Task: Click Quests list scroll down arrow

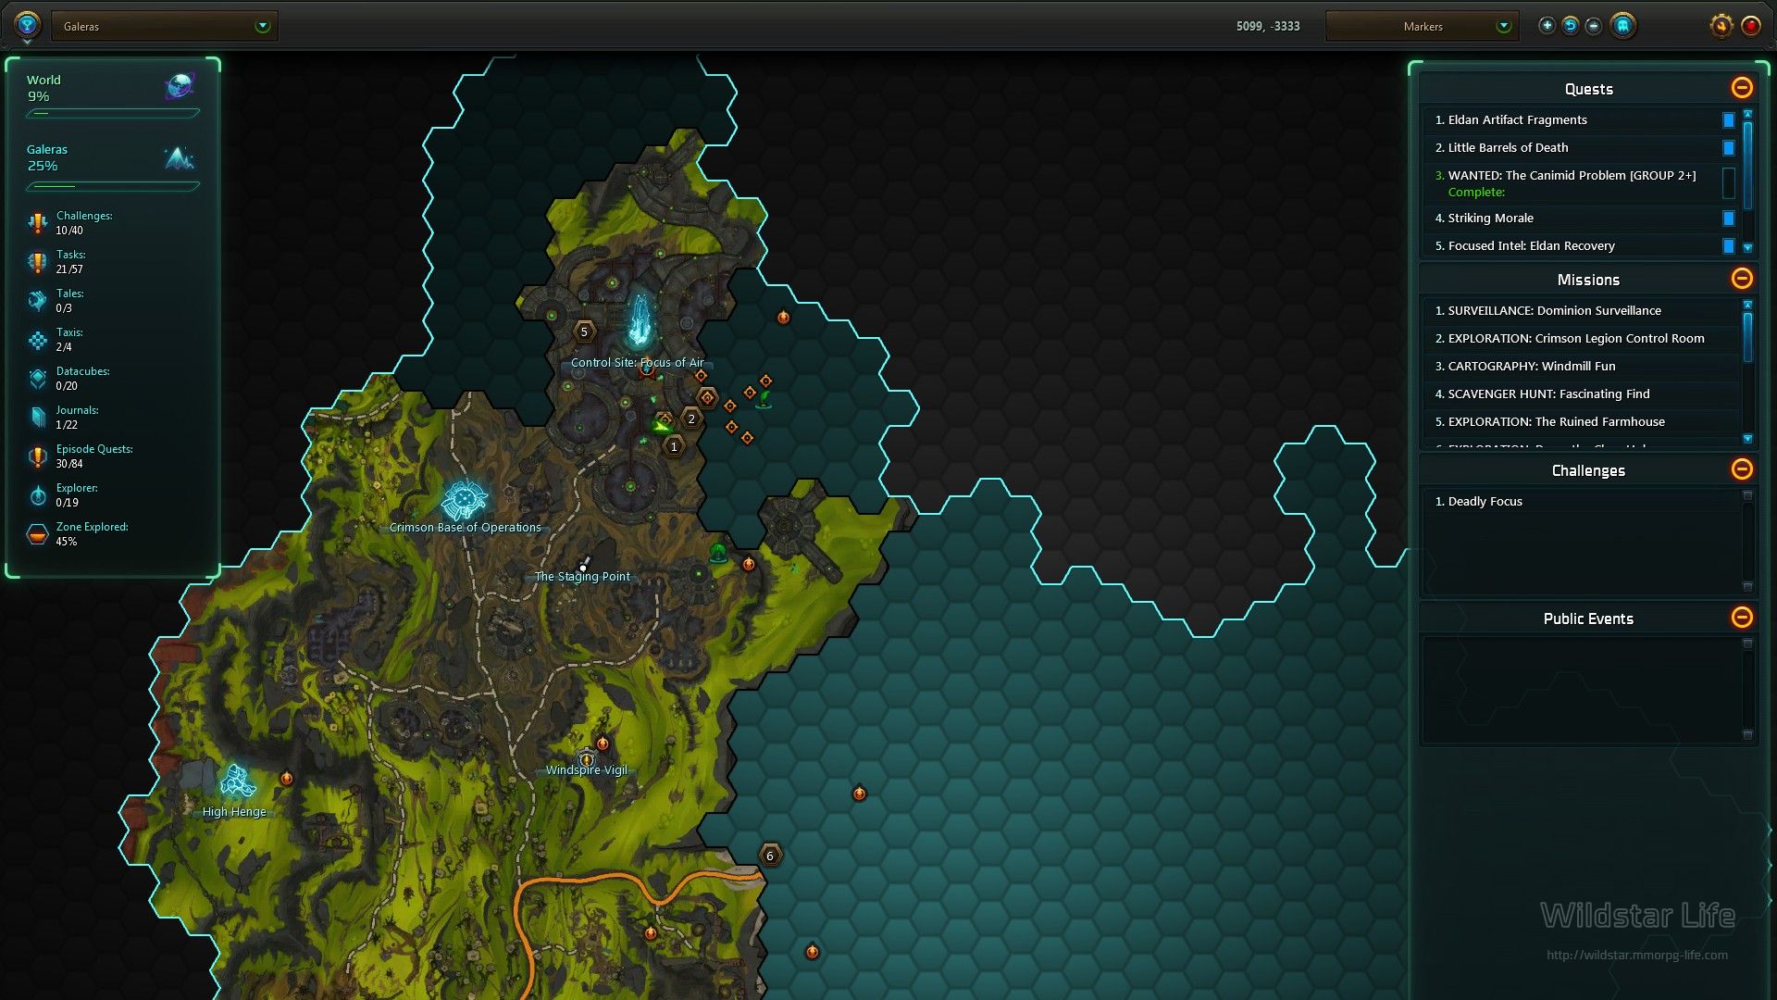Action: (1747, 248)
